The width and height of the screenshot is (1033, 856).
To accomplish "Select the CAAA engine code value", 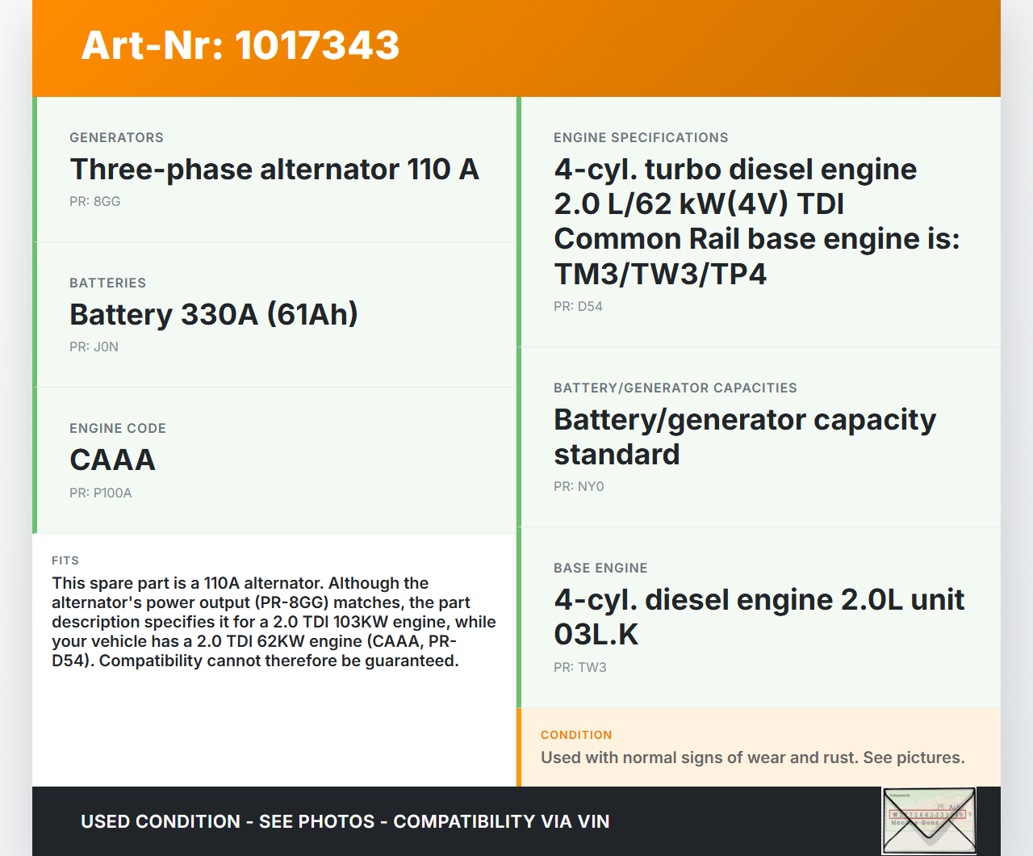I will click(x=113, y=460).
